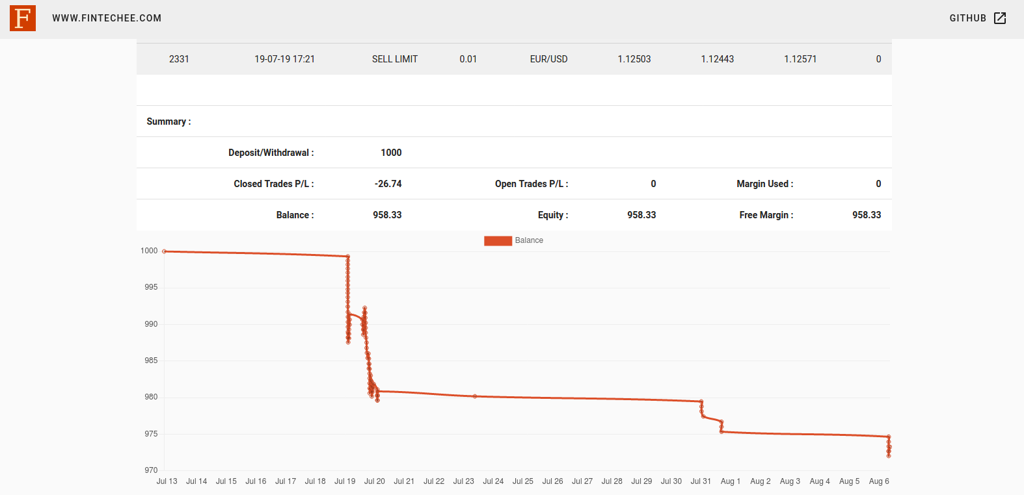The width and height of the screenshot is (1024, 495).
Task: Click the Balance label in the summary
Action: tap(295, 215)
